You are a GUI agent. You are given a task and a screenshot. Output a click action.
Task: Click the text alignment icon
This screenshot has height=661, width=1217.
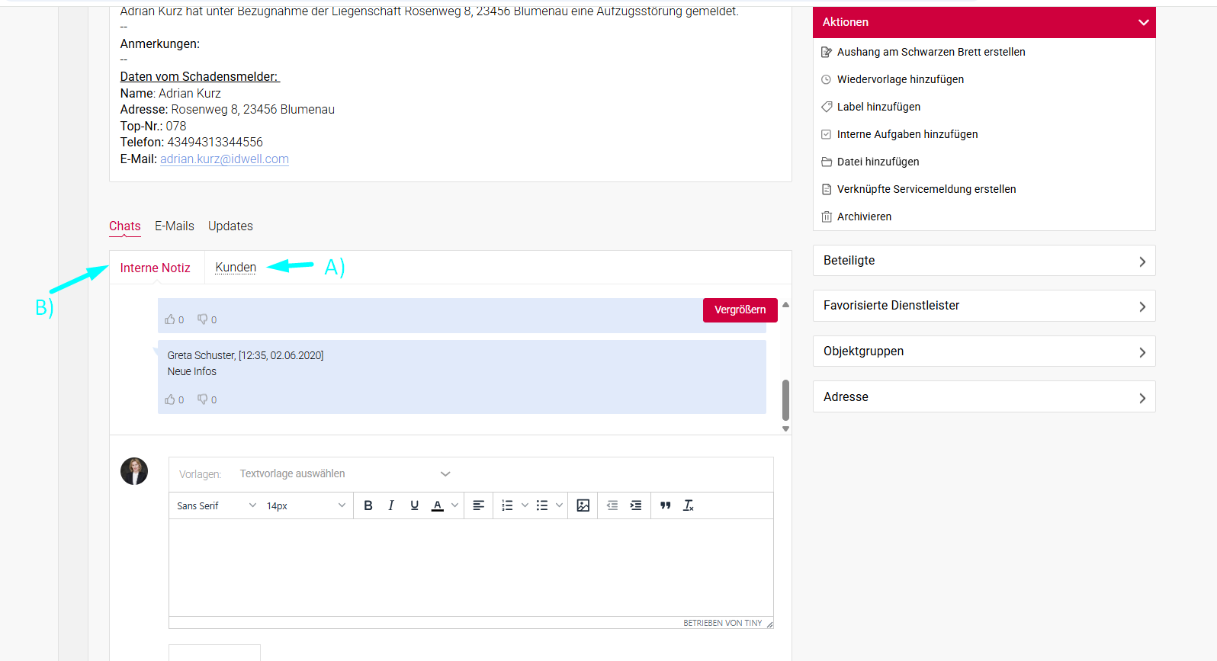coord(479,505)
